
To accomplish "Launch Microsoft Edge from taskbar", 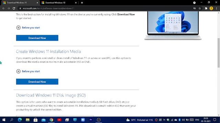I will tap(20, 120).
